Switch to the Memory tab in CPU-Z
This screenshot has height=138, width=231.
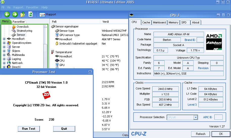coord(173,22)
